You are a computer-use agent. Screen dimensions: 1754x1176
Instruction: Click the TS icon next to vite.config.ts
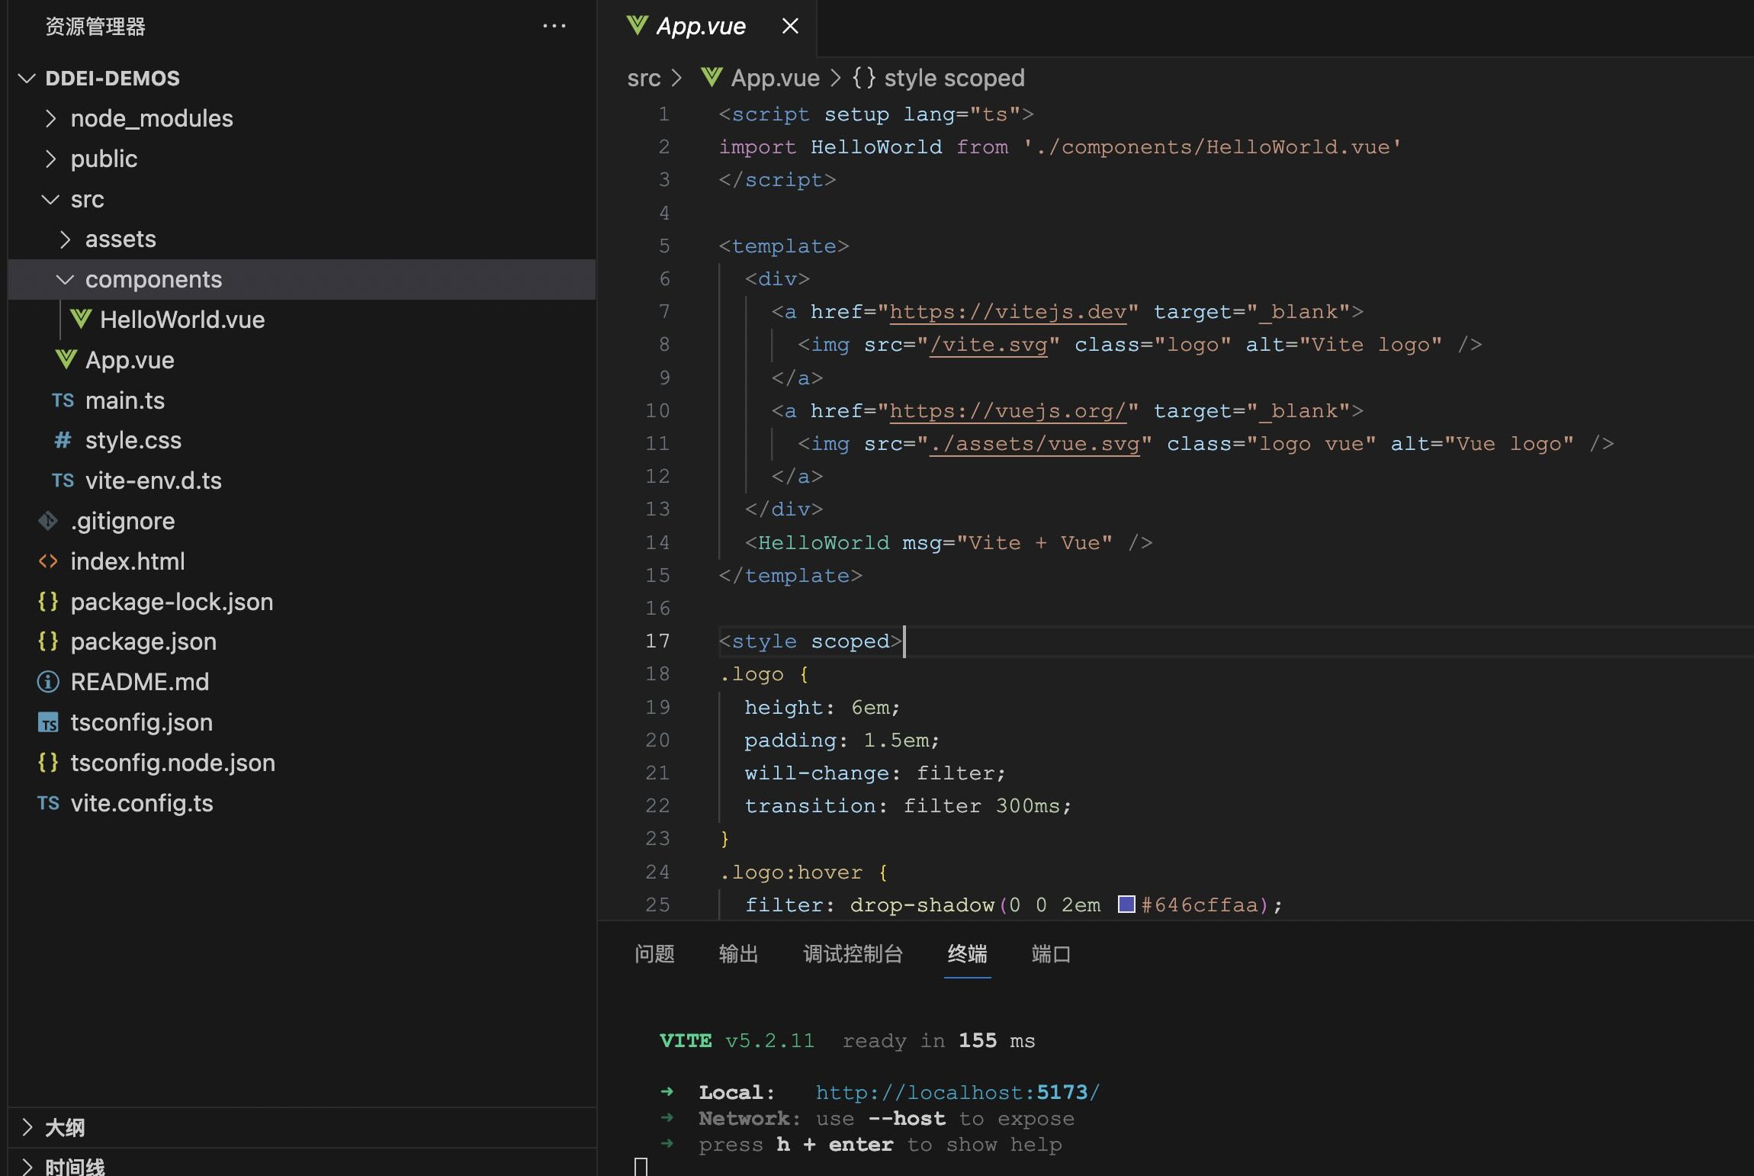pyautogui.click(x=48, y=803)
